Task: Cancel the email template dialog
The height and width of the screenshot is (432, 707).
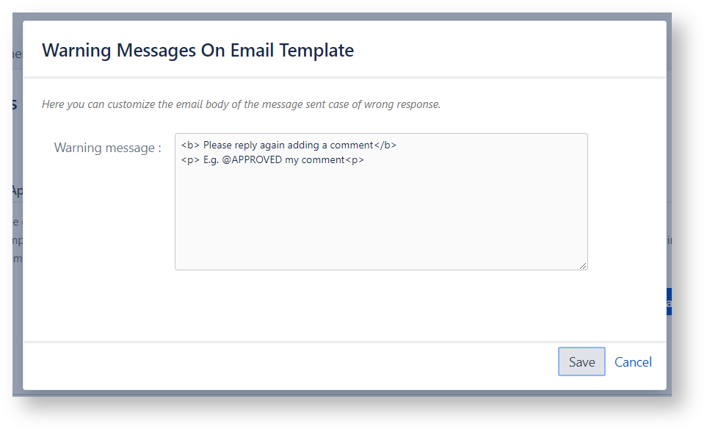Action: (633, 361)
